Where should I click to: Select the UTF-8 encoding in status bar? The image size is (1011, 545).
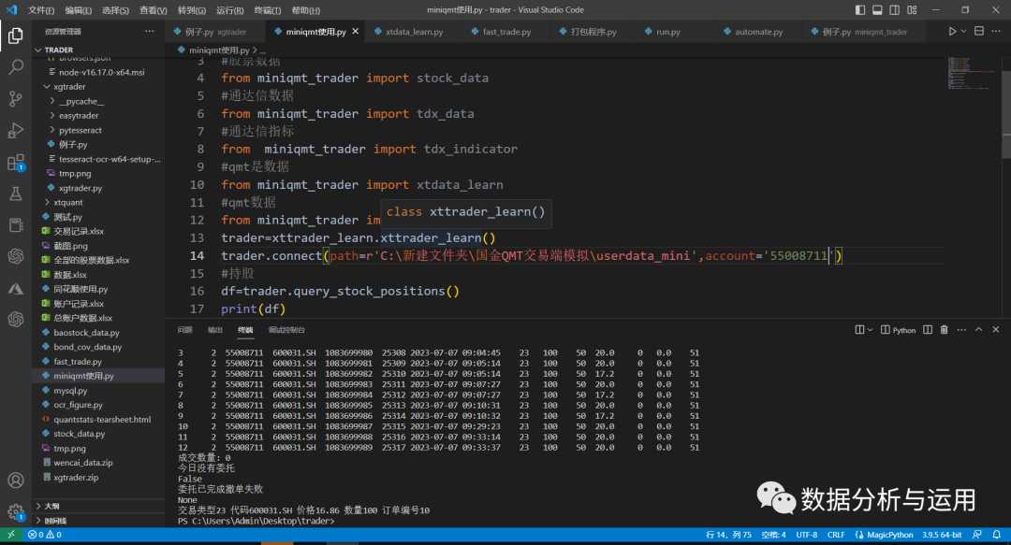[x=806, y=535]
